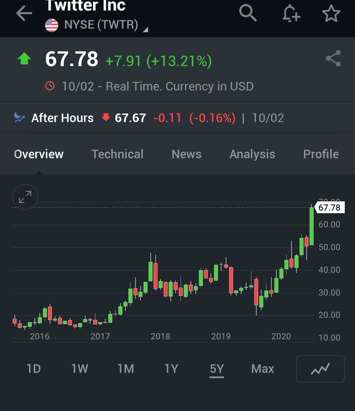Tap the After Hours label
Image resolution: width=355 pixels, height=411 pixels.
(62, 118)
